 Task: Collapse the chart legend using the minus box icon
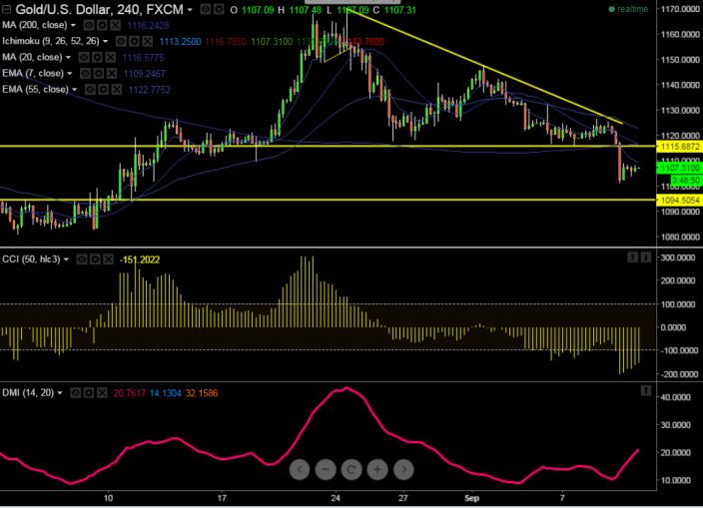click(x=7, y=9)
